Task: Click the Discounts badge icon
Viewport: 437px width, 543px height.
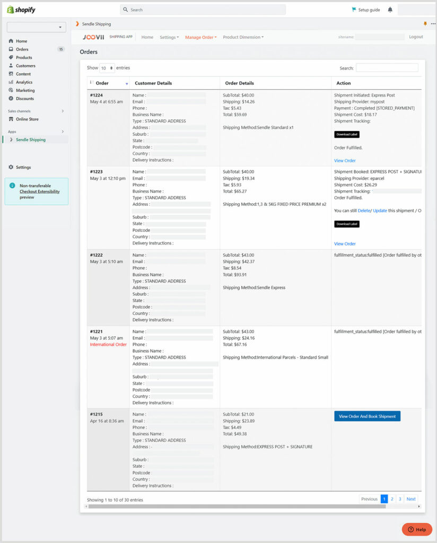Action: (11, 98)
